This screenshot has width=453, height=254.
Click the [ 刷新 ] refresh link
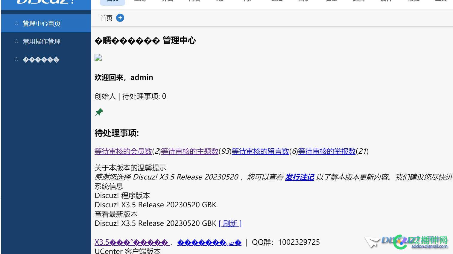[x=230, y=223]
